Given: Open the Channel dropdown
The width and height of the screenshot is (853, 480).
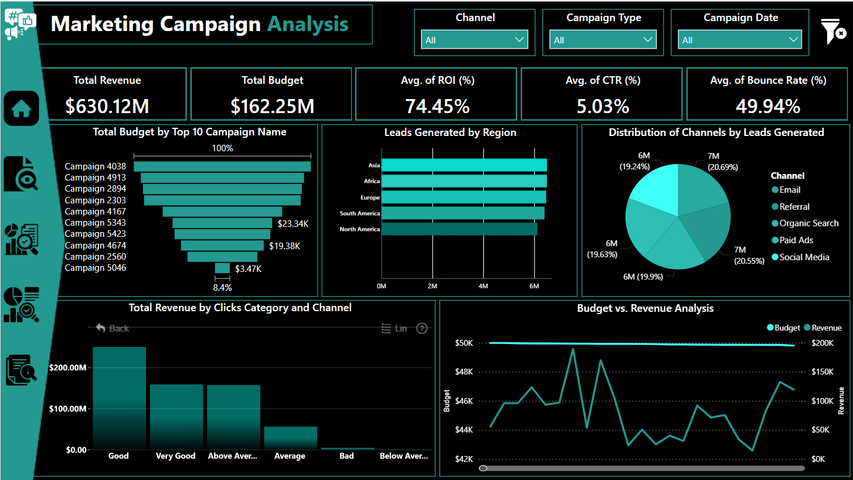Looking at the screenshot, I should point(474,40).
